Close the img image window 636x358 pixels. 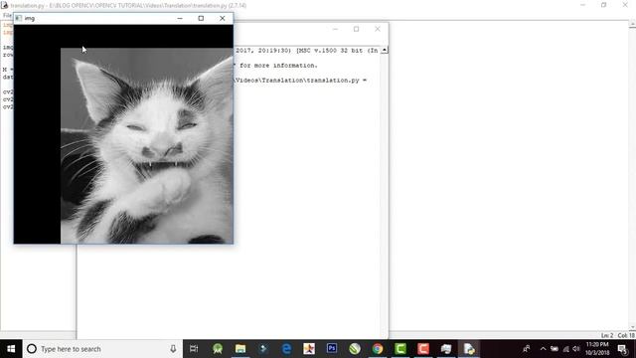(x=223, y=18)
